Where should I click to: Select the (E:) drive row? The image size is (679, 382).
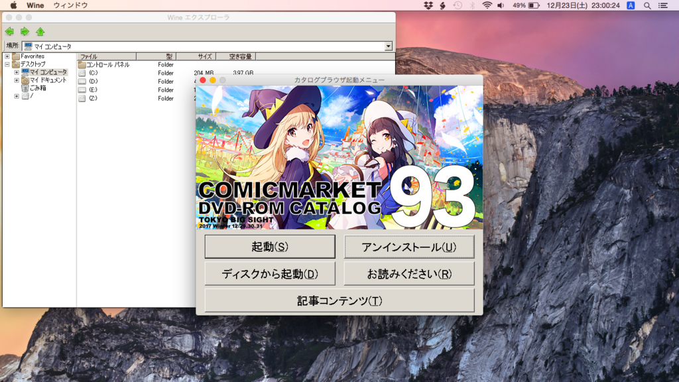point(93,90)
